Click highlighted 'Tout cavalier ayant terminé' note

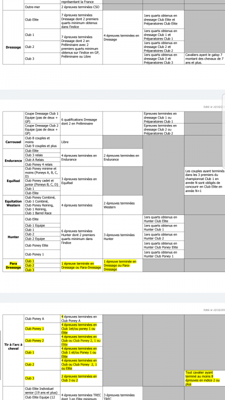pyautogui.click(x=204, y=378)
